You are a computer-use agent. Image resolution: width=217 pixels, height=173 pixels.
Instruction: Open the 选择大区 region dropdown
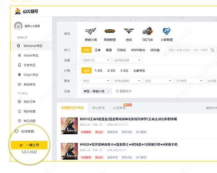click(x=96, y=60)
